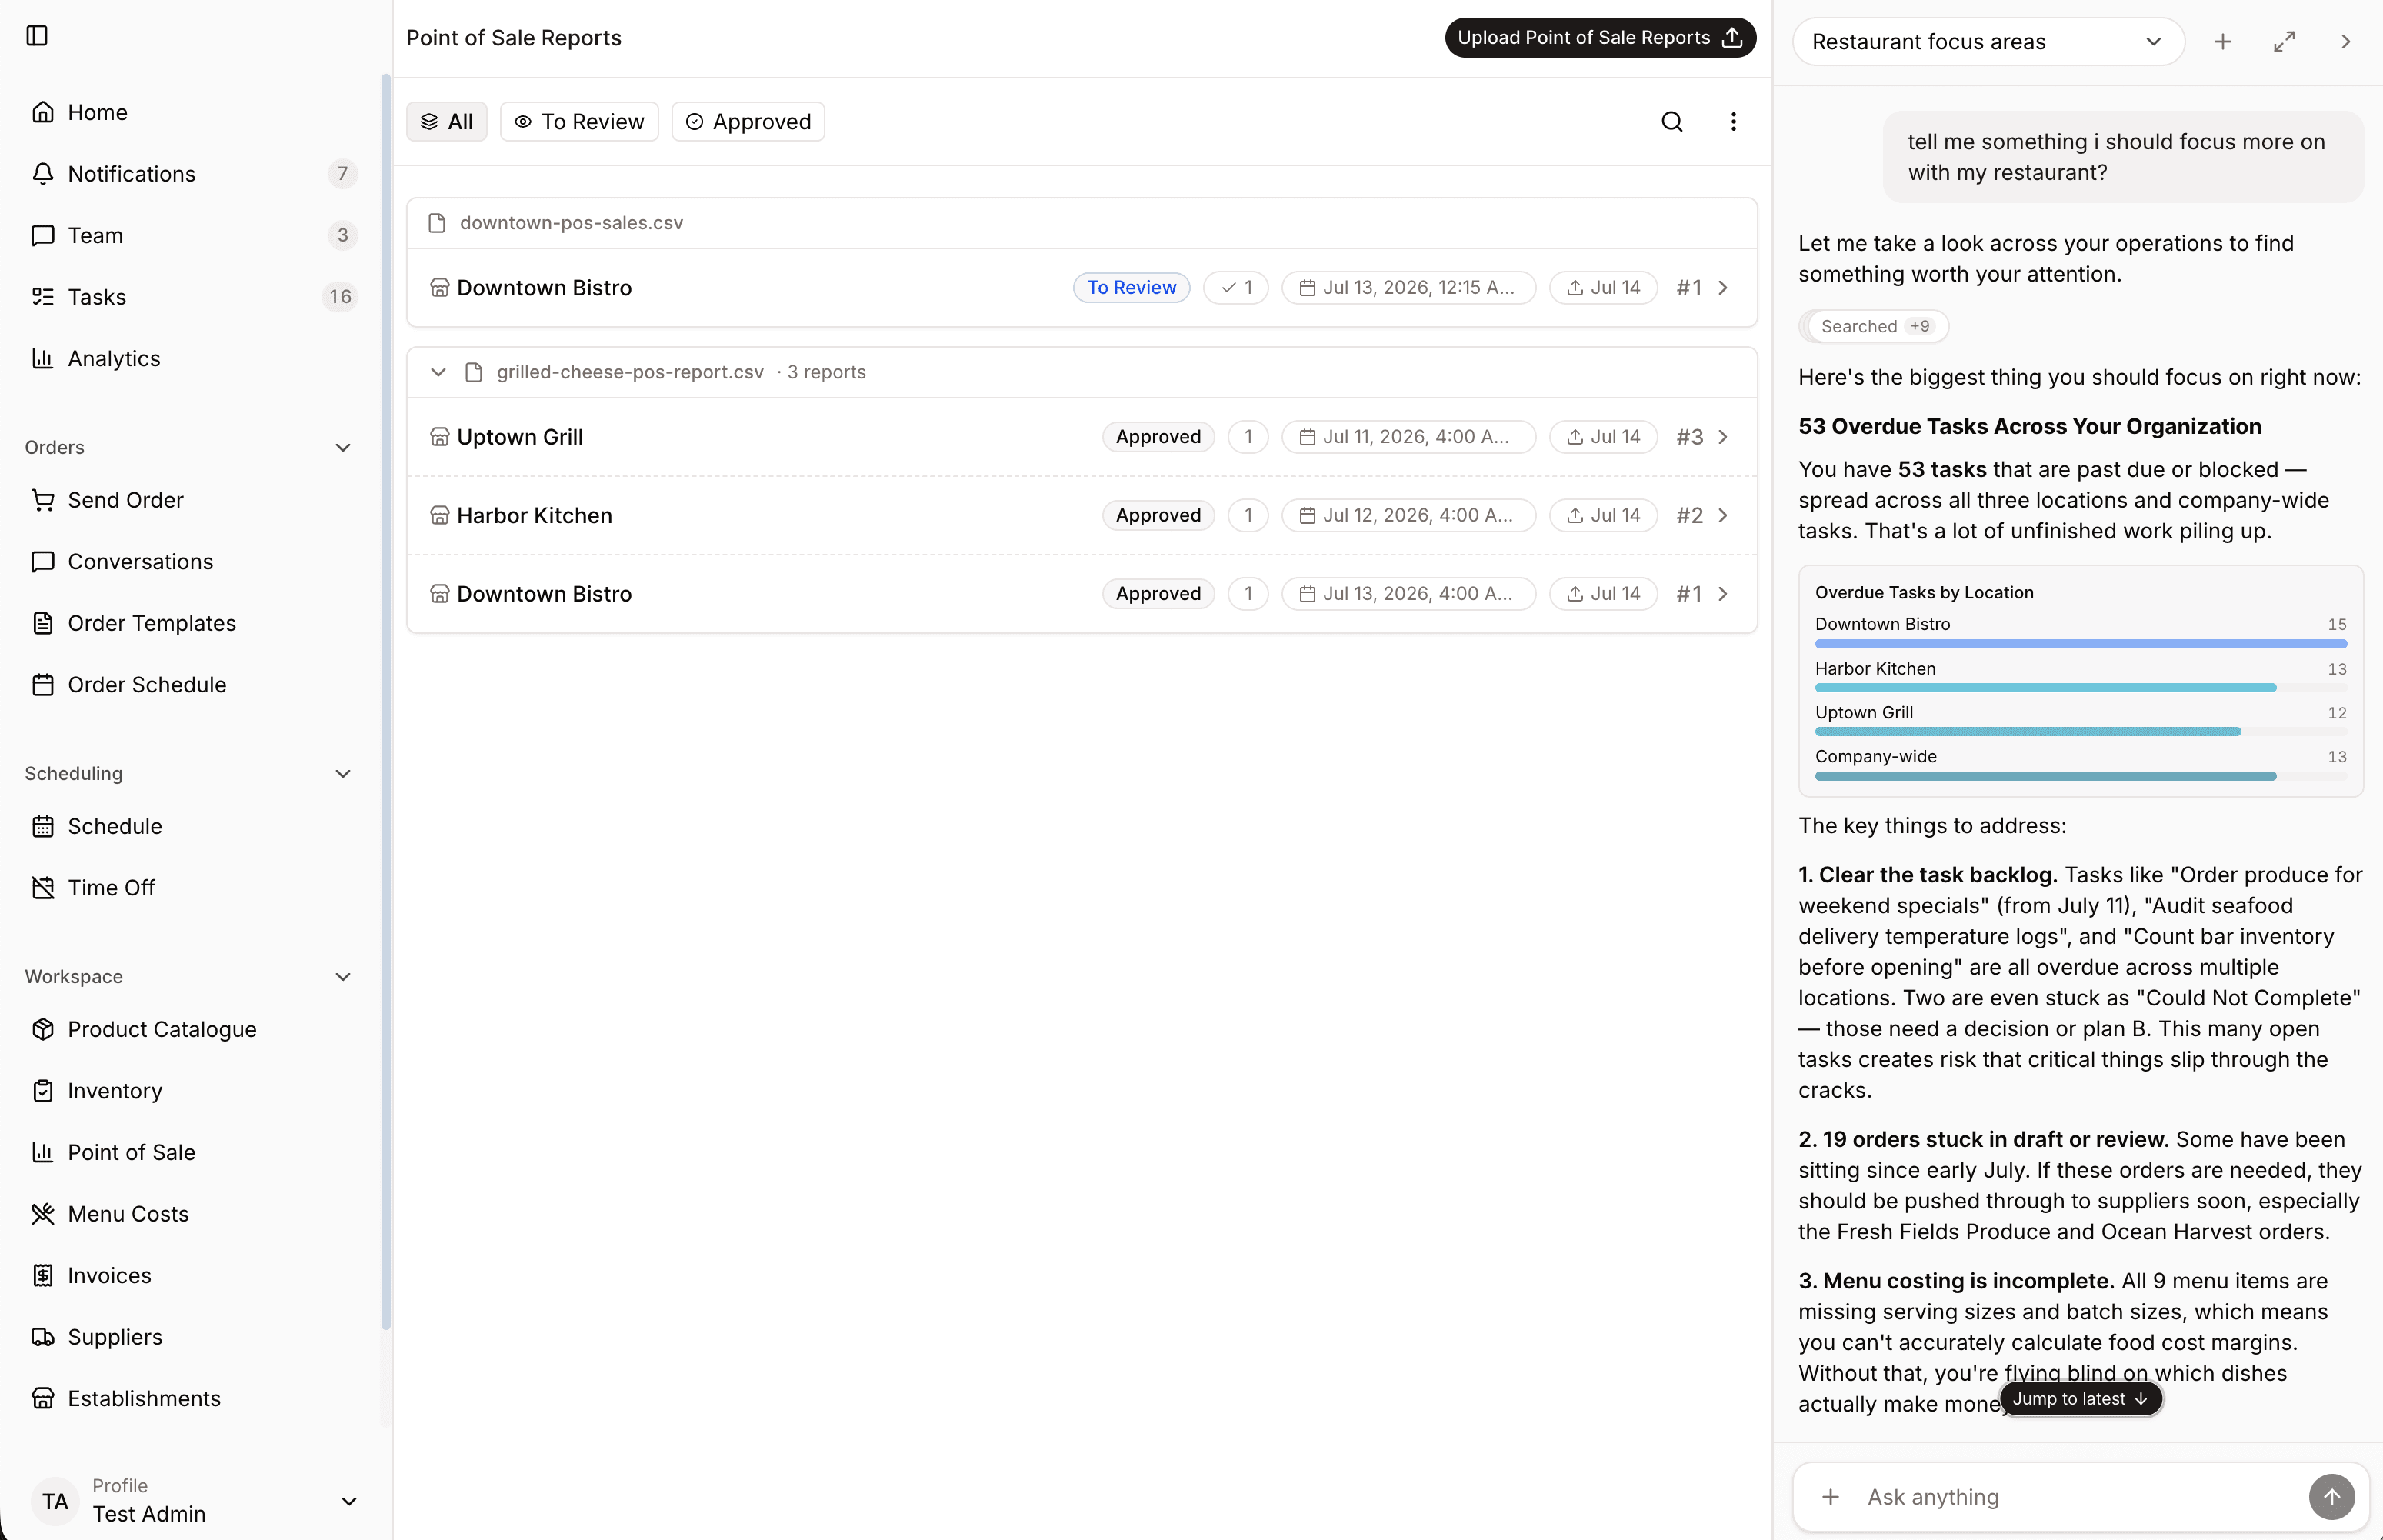Click Upload Point of Sale Reports
The width and height of the screenshot is (2383, 1540).
pos(1600,38)
